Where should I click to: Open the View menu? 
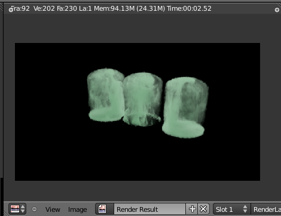(x=53, y=209)
